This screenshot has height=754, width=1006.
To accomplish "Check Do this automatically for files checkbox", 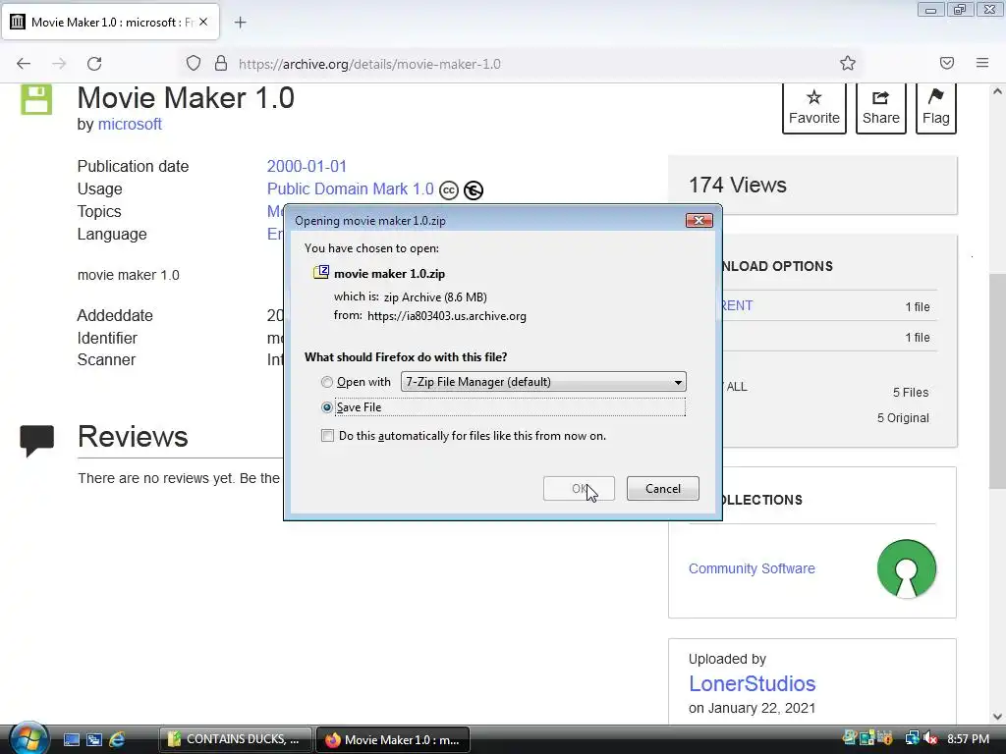I will (328, 436).
